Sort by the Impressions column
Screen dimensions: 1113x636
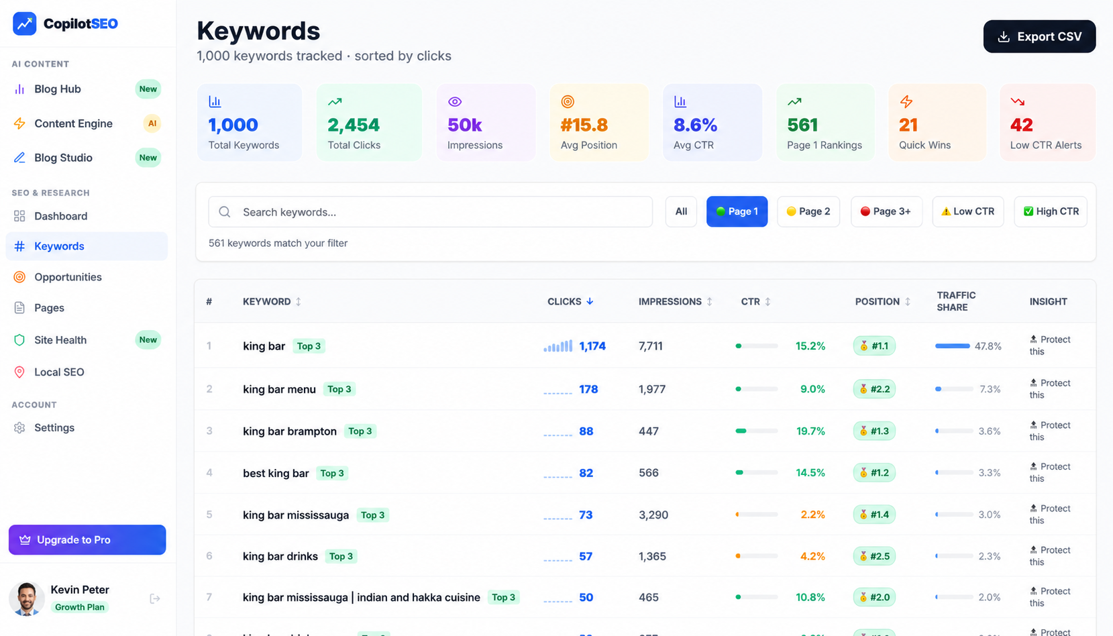[x=675, y=302]
